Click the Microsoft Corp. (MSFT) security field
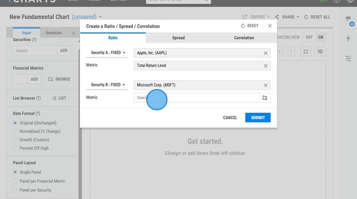This screenshot has height=199, width=357. point(202,85)
